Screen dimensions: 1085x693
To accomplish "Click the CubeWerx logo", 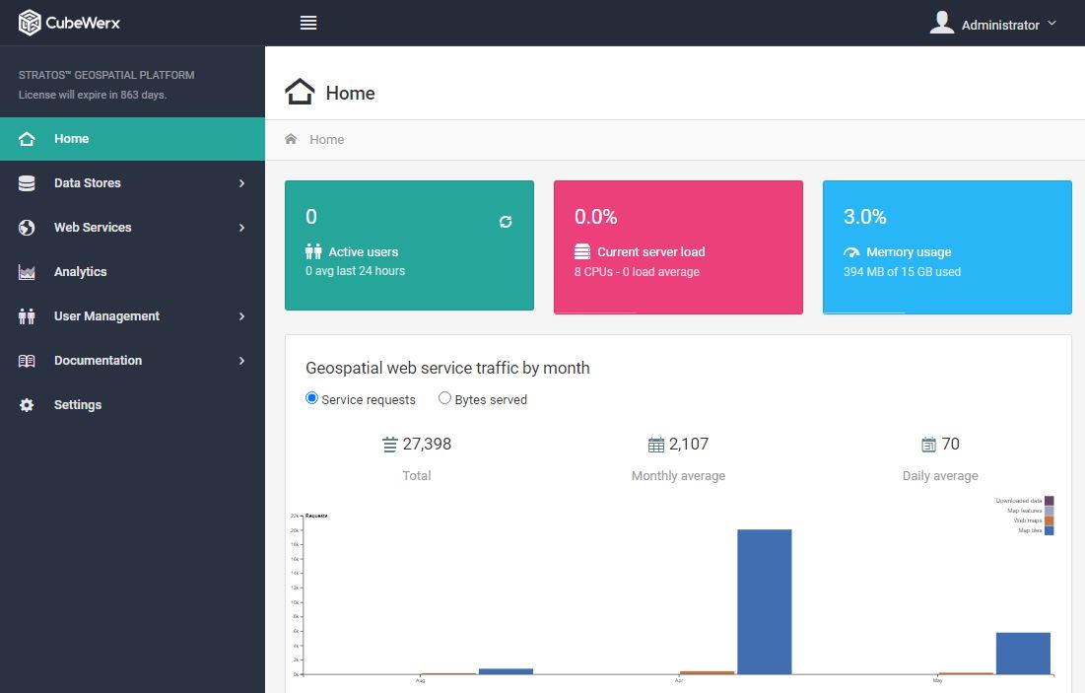I will (69, 23).
